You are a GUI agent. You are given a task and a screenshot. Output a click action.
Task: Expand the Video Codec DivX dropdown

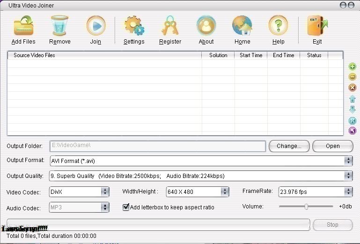[105, 192]
